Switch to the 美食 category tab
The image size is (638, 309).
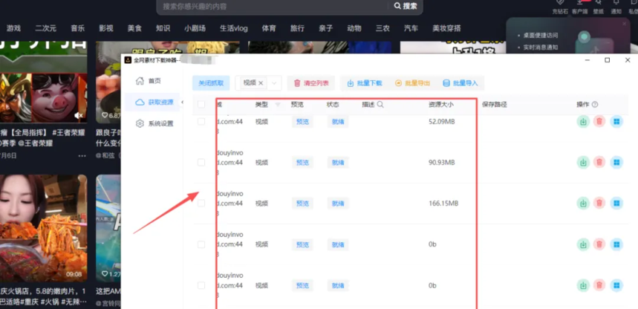click(134, 28)
